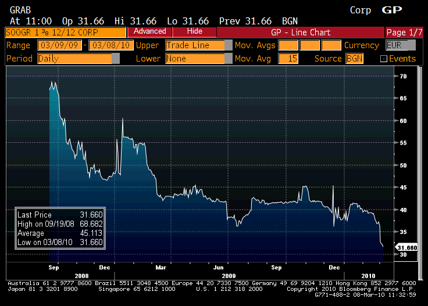Toggle the Events checkbox
Image resolution: width=428 pixels, height=306 pixels.
pos(383,59)
